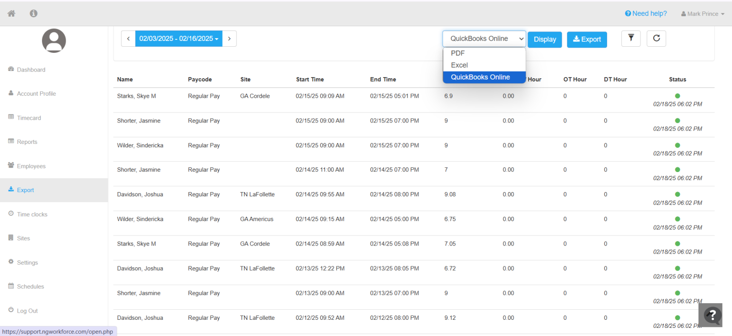Click the Need help? link
732x336 pixels.
pyautogui.click(x=646, y=13)
